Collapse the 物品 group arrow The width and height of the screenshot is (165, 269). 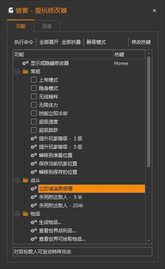(x=17, y=214)
